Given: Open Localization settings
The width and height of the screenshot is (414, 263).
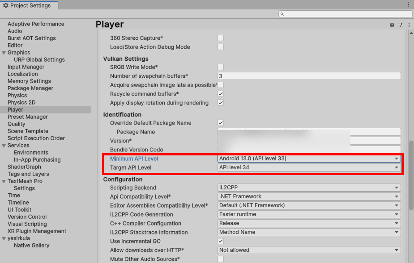Looking at the screenshot, I should click(x=23, y=74).
